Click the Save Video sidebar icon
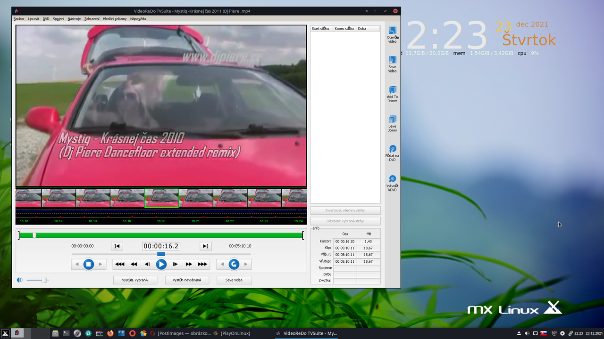 [392, 60]
